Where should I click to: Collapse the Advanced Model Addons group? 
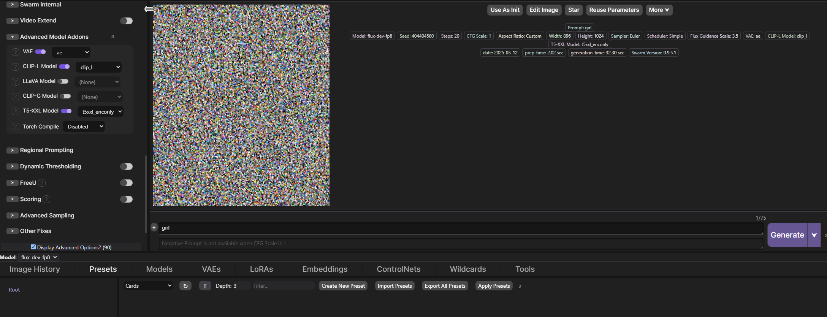click(13, 37)
